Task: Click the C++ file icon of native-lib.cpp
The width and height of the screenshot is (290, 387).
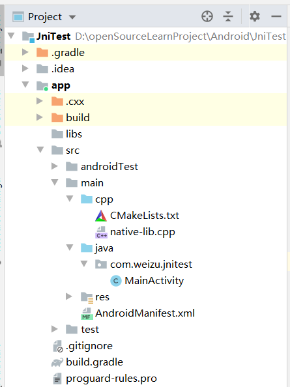Action: [101, 232]
